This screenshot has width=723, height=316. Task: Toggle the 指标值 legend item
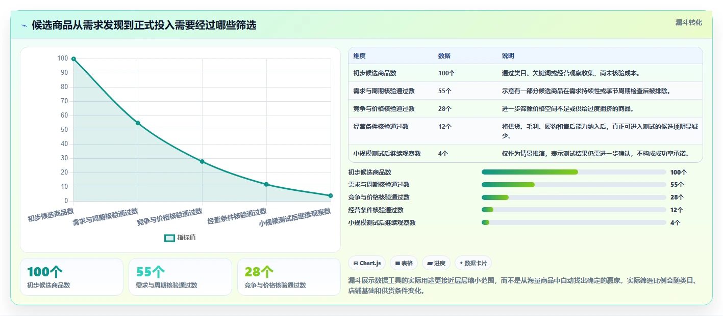click(180, 238)
